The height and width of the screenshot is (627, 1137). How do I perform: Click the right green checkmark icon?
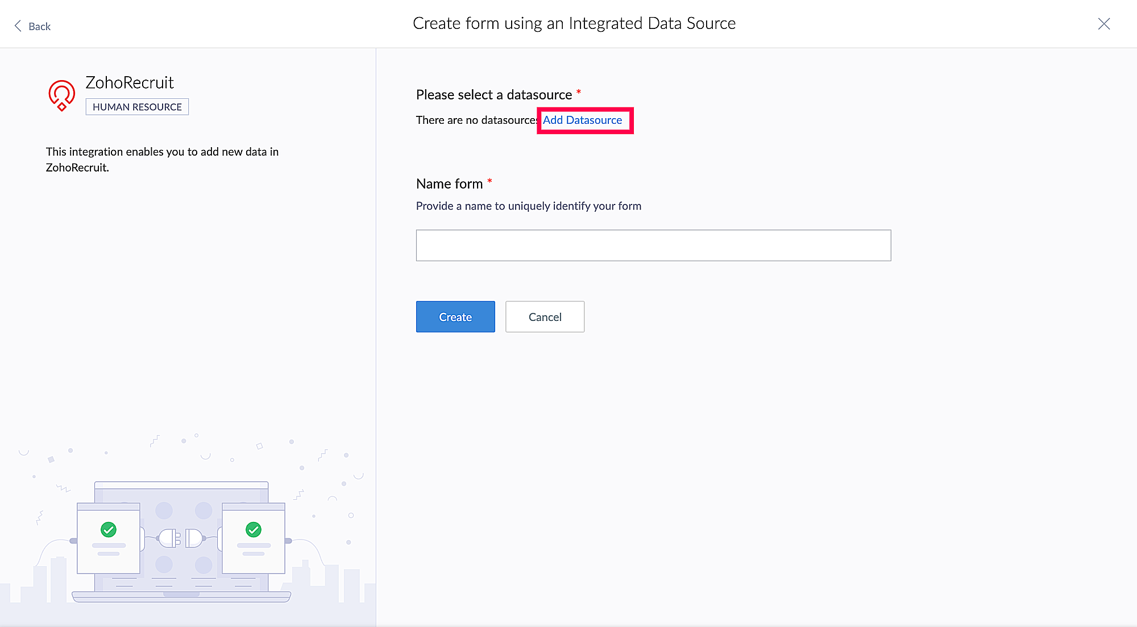click(254, 530)
